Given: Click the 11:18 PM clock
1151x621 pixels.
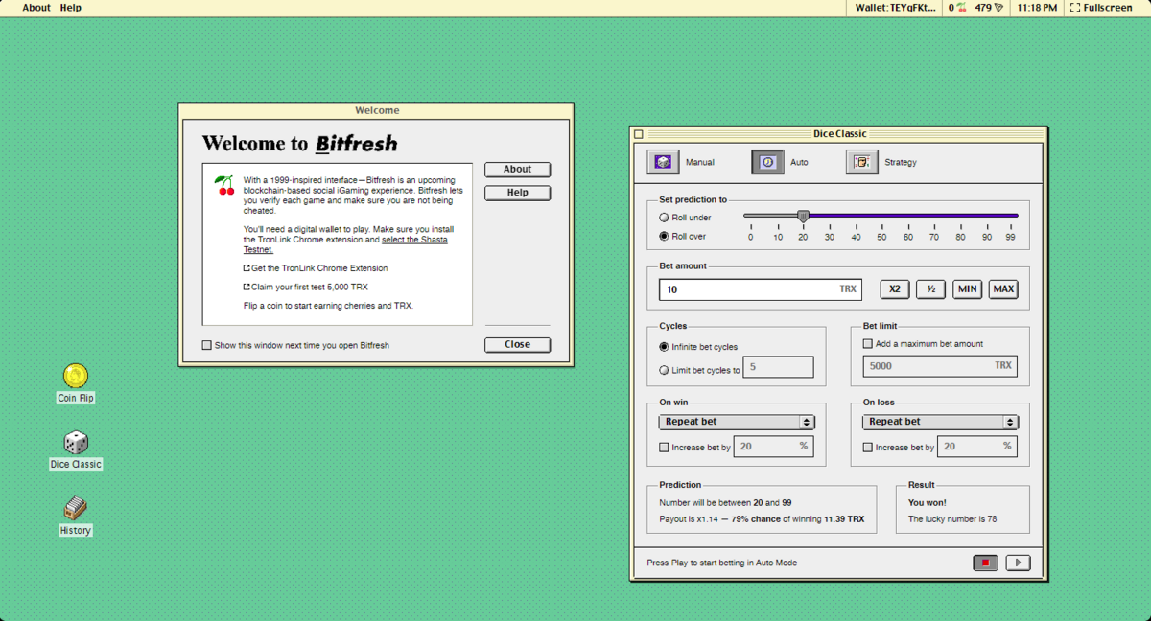Looking at the screenshot, I should (1037, 8).
